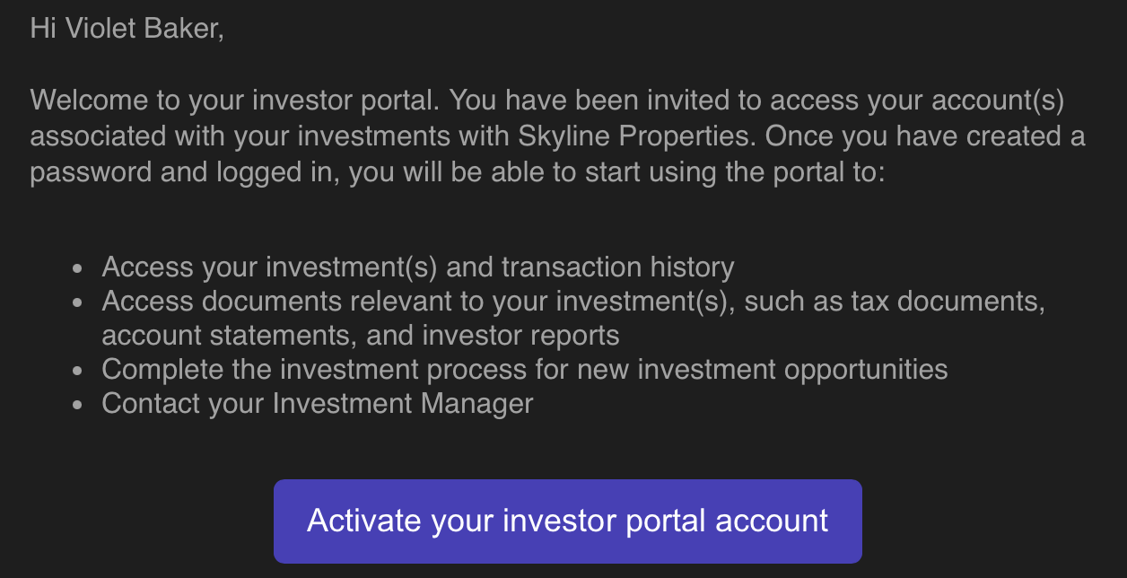This screenshot has width=1127, height=578.
Task: Click 'Contact your Investment Manager' bullet item
Action: [x=318, y=403]
